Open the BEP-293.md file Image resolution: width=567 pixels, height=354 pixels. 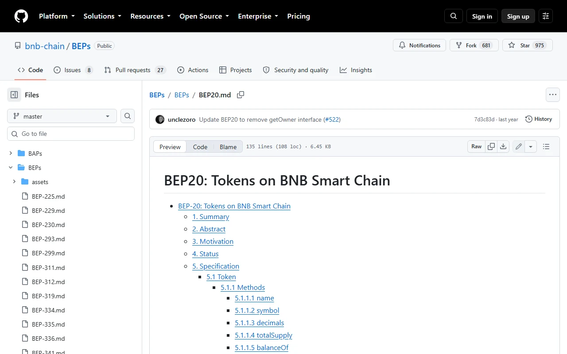tap(48, 239)
